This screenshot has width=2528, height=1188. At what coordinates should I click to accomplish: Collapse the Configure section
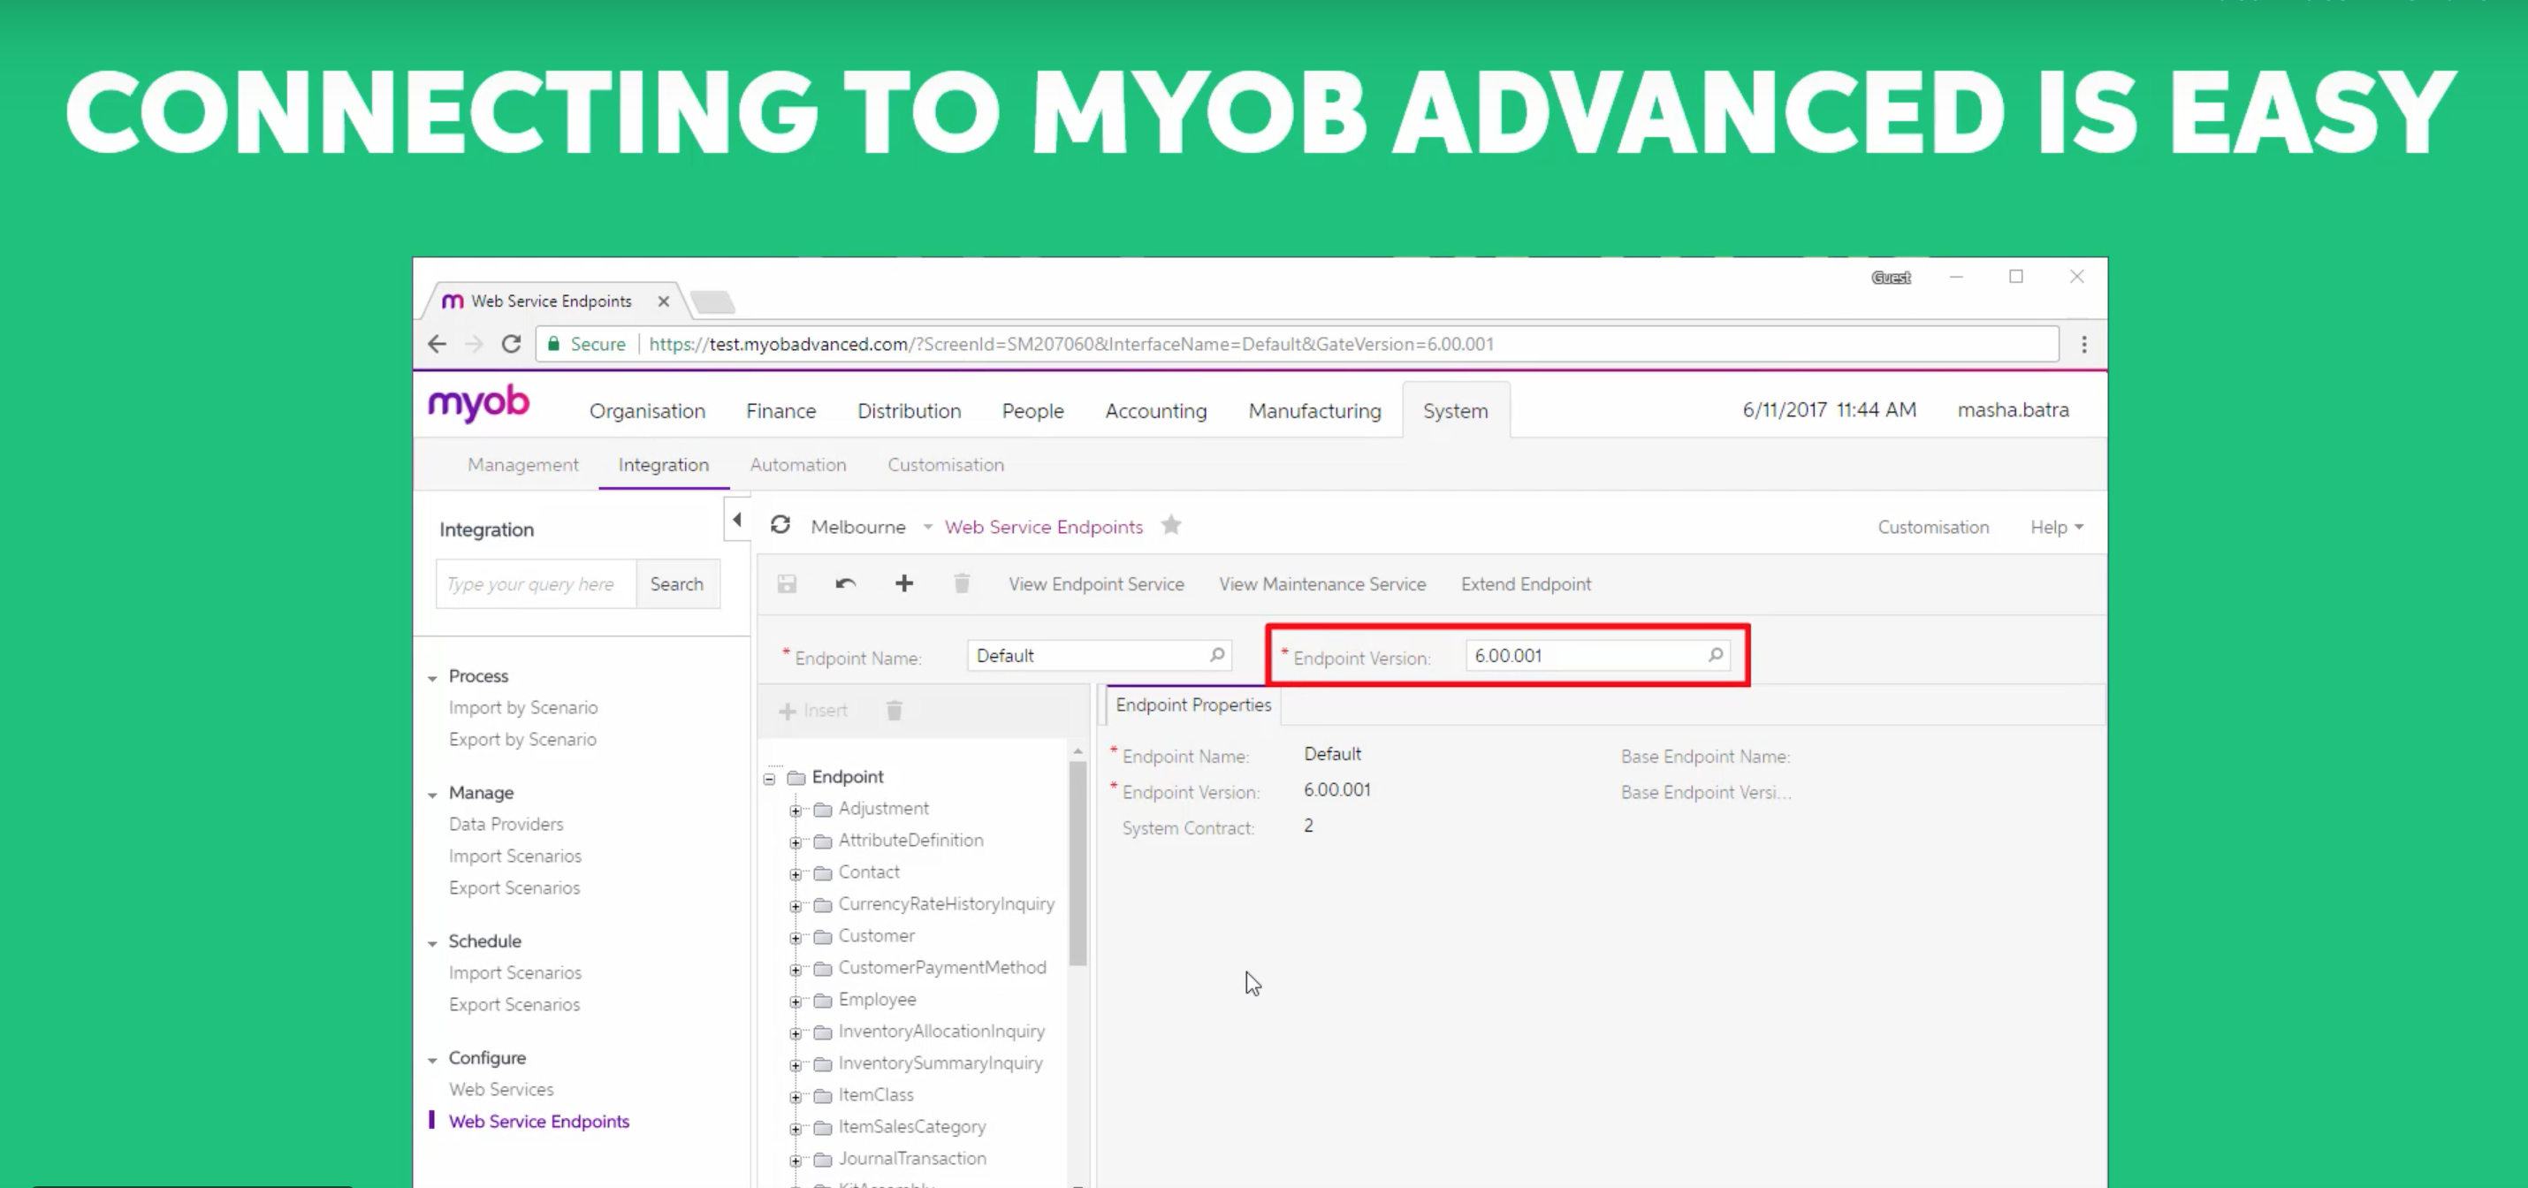click(x=433, y=1060)
